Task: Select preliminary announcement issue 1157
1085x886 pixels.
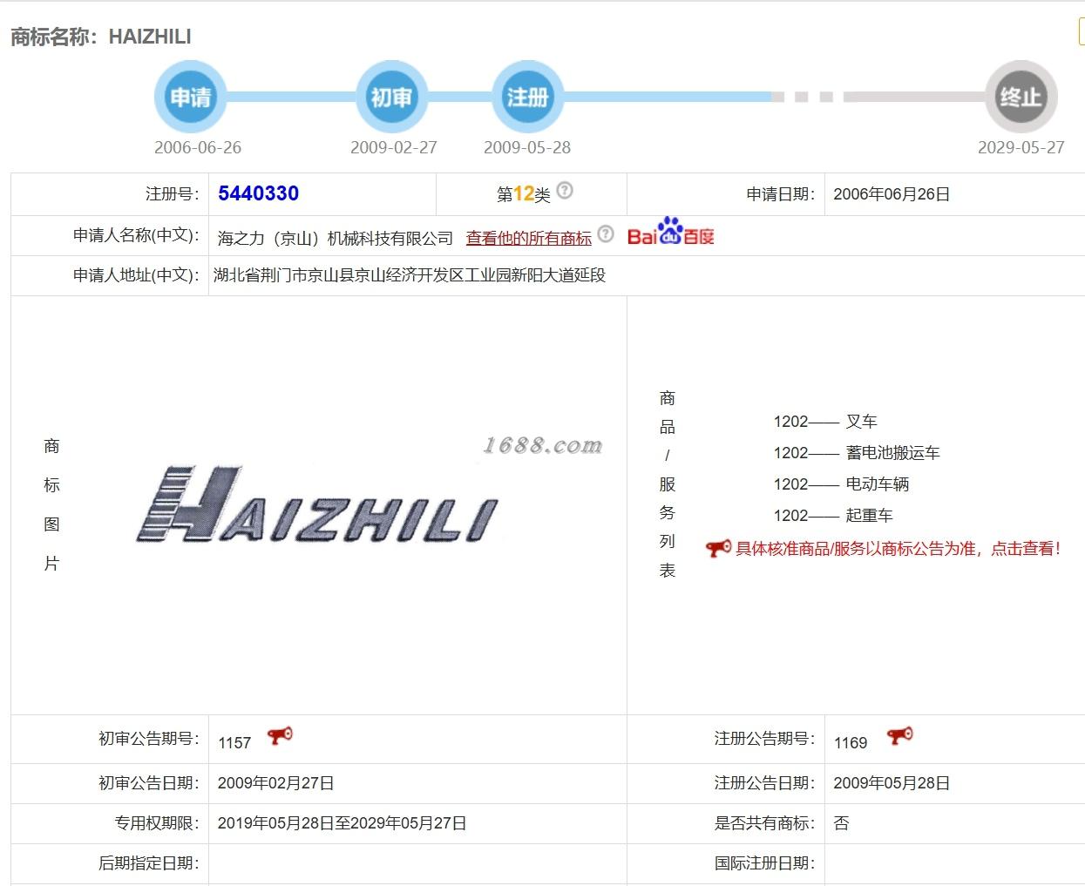Action: (x=234, y=743)
